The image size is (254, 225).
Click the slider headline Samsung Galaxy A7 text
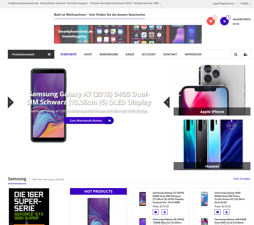(89, 98)
